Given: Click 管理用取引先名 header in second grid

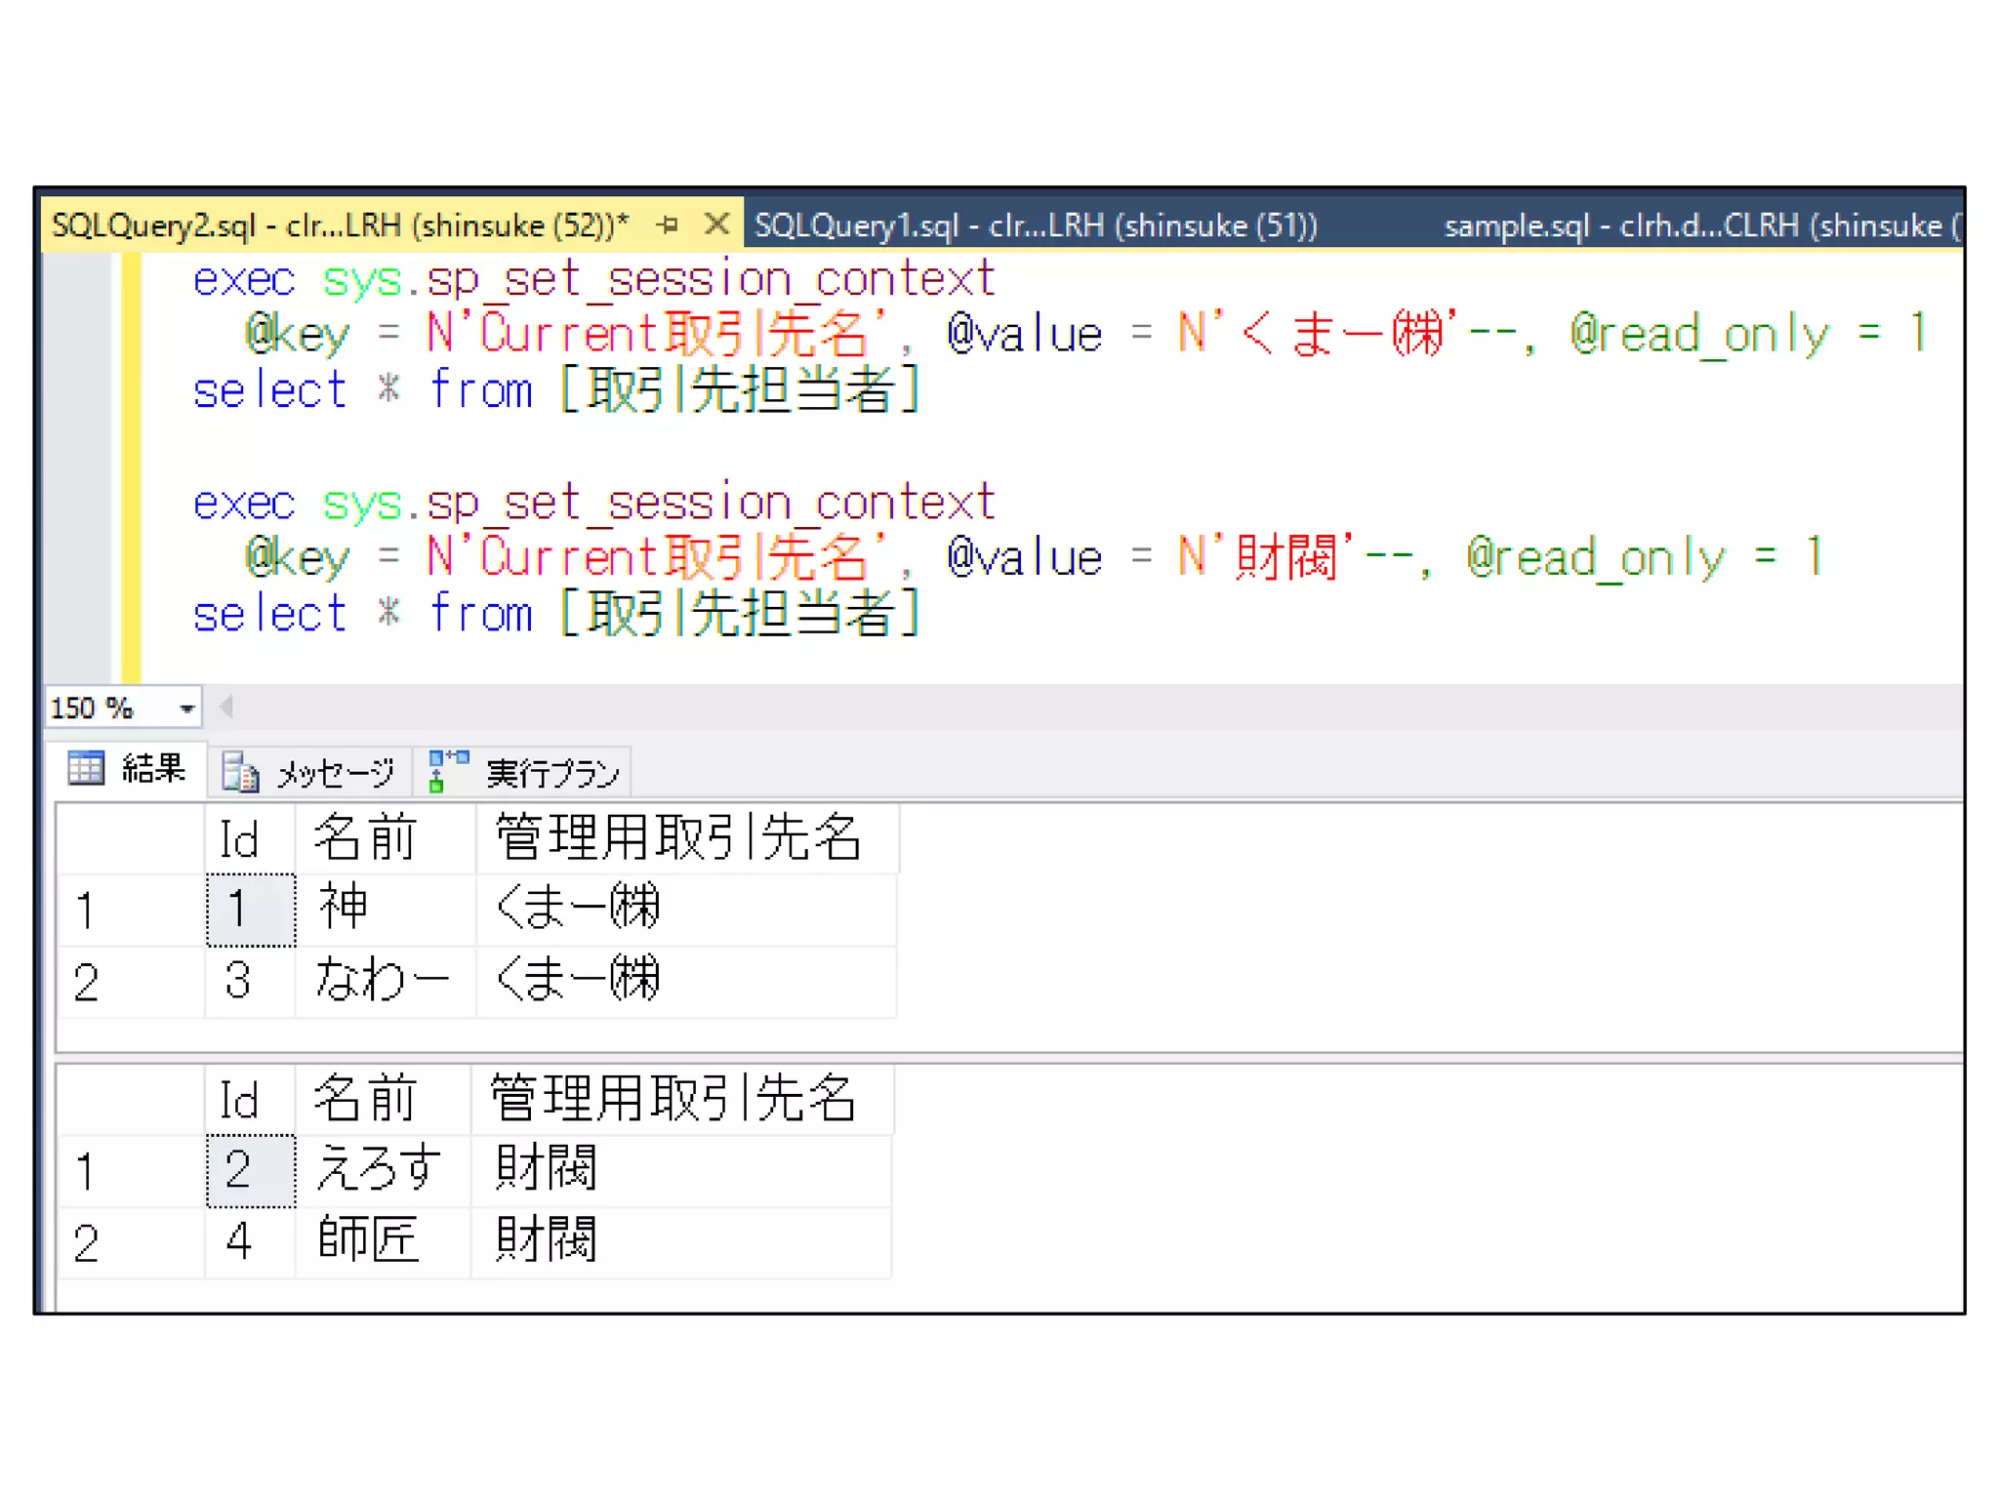Looking at the screenshot, I should pyautogui.click(x=673, y=1100).
